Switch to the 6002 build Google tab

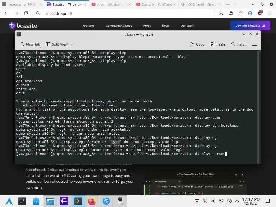pos(201,4)
